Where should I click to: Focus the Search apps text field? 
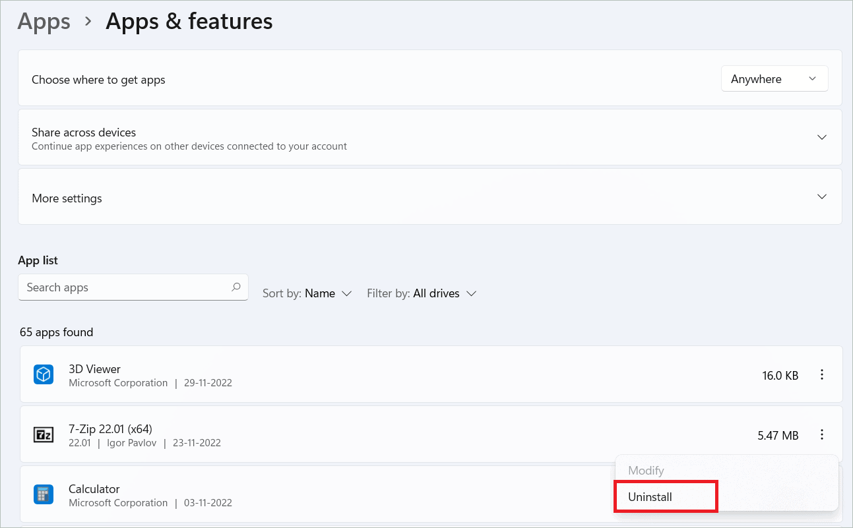(125, 287)
